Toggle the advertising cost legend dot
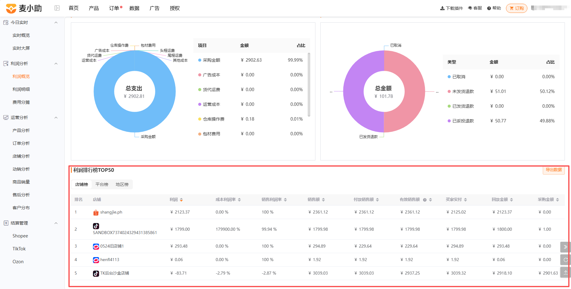 pyautogui.click(x=200, y=75)
